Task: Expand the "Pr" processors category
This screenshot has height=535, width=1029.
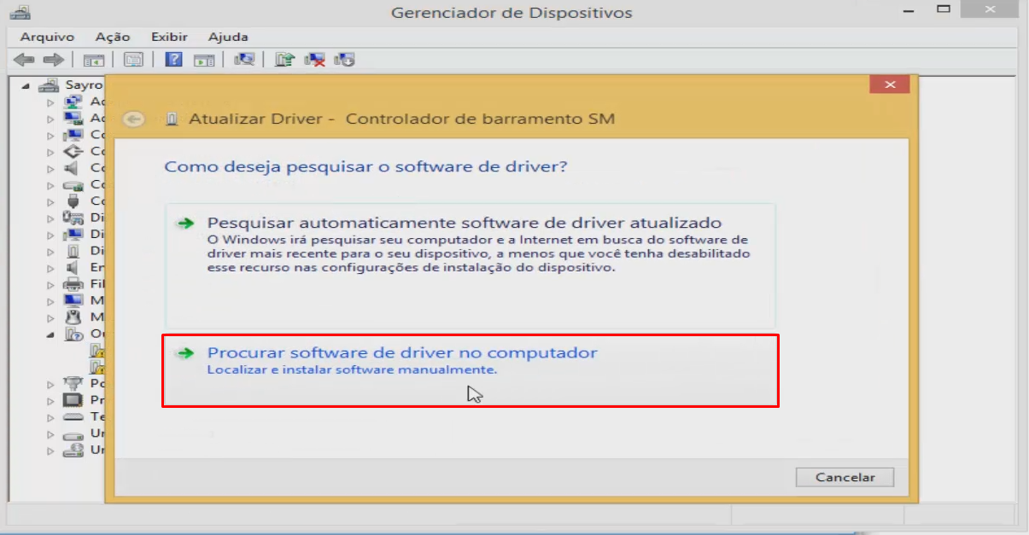Action: pos(50,400)
